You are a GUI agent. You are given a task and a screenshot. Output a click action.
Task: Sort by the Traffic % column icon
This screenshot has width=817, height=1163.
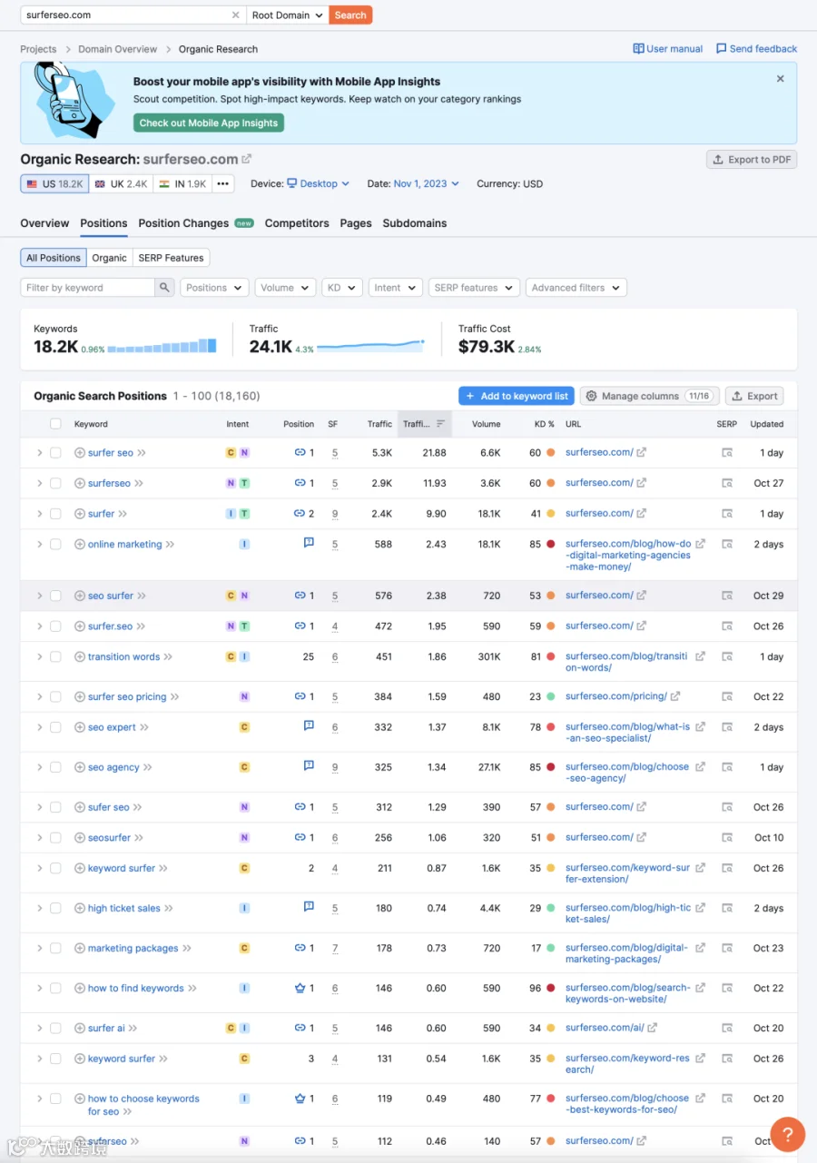tap(440, 424)
